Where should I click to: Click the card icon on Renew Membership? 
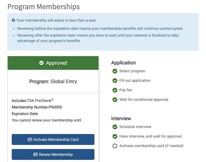tap(35, 155)
